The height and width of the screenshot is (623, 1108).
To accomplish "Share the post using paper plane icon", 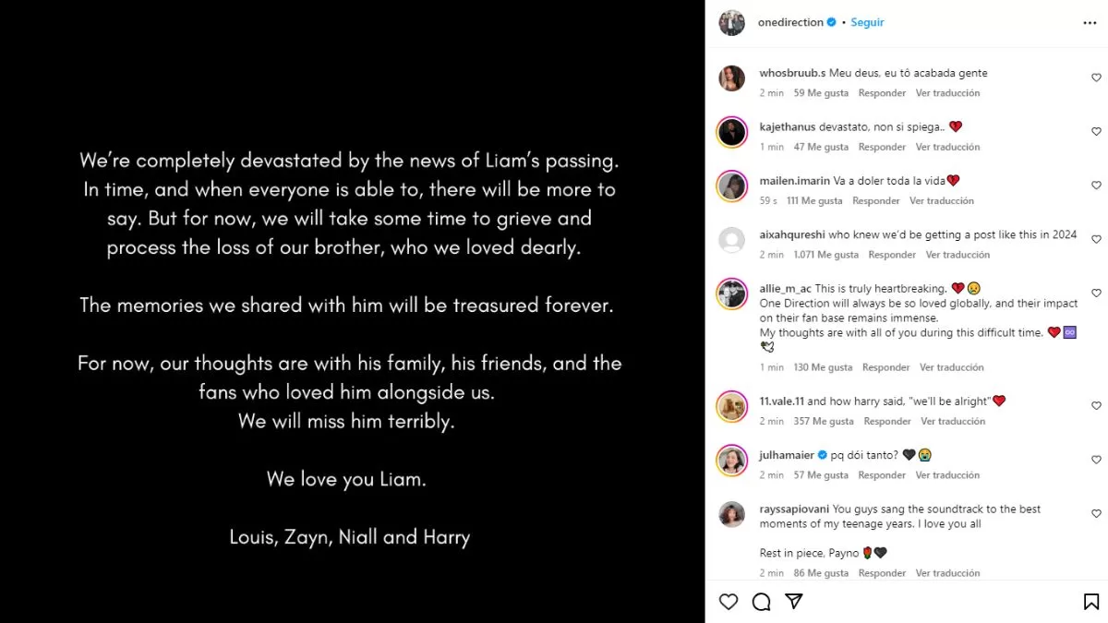I will coord(793,602).
